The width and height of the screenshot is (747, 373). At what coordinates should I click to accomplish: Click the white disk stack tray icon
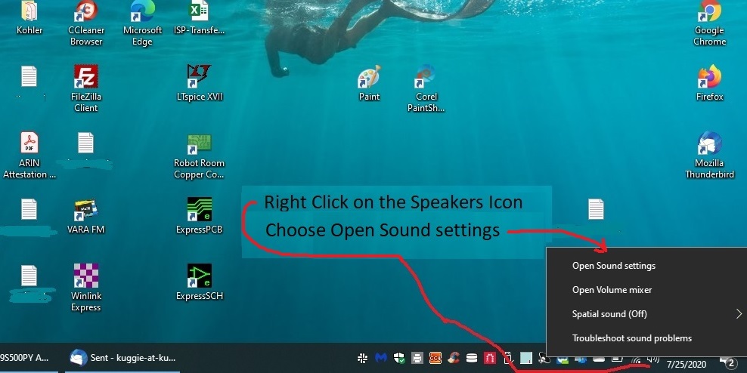(x=471, y=358)
